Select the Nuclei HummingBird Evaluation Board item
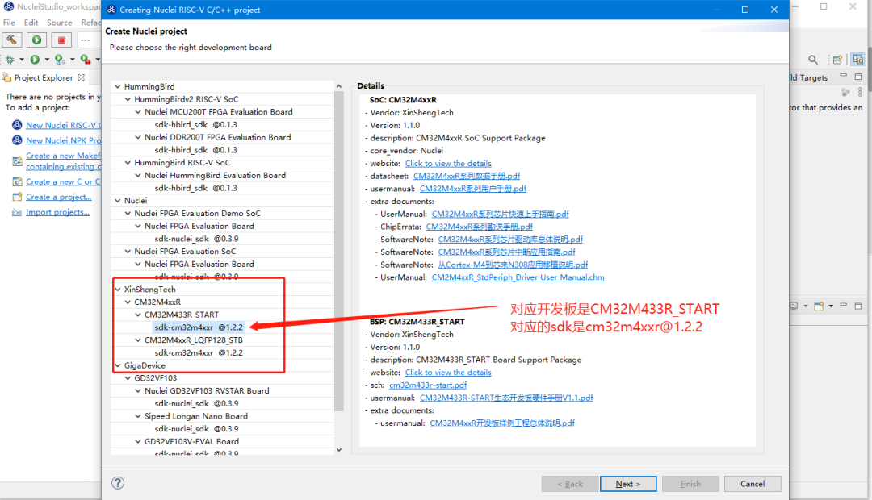This screenshot has height=500, width=872. coord(216,176)
